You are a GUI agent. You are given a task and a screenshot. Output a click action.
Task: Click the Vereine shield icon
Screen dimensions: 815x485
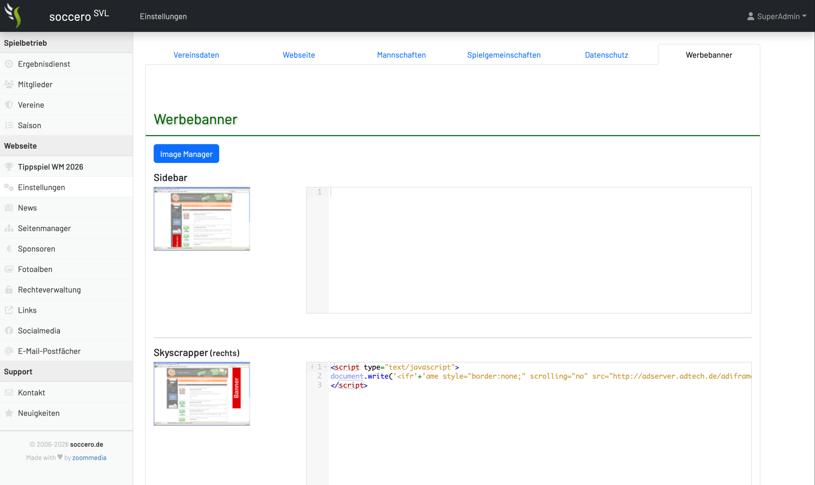pyautogui.click(x=9, y=105)
